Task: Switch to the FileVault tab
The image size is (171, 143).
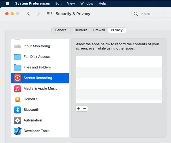Action: point(80,30)
